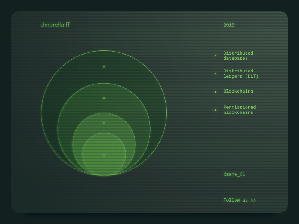Click the bullet dot beside standalone Blockchains

(215, 92)
